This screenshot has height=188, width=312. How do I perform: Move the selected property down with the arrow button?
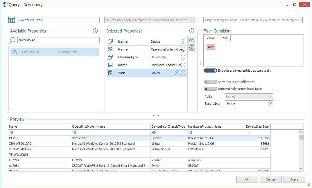pyautogui.click(x=192, y=48)
